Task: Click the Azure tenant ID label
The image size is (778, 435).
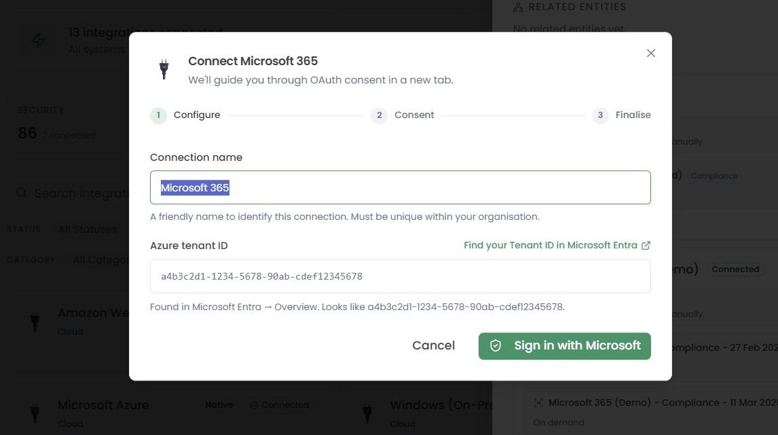Action: pyautogui.click(x=189, y=246)
